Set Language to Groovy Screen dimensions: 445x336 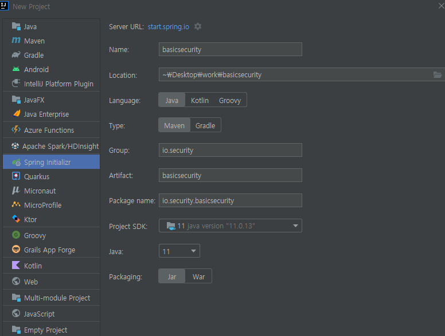click(230, 100)
